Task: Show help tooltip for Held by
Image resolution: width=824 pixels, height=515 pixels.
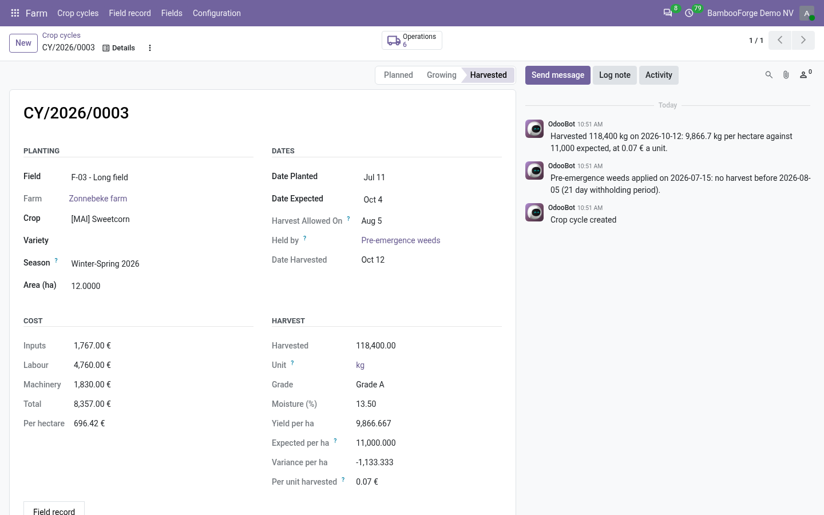Action: click(x=305, y=238)
